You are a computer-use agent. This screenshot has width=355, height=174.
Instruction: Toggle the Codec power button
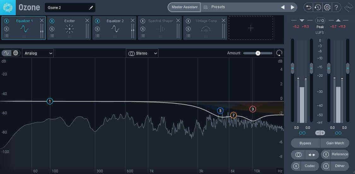(296, 166)
